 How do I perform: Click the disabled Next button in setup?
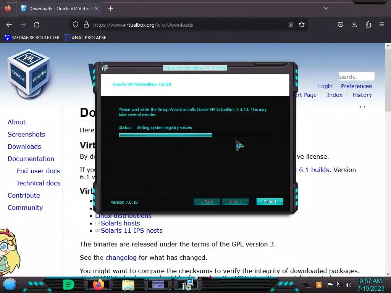(x=235, y=201)
